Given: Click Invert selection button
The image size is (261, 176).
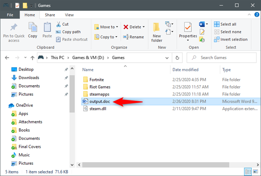Looking at the screenshot, I should pos(231,39).
